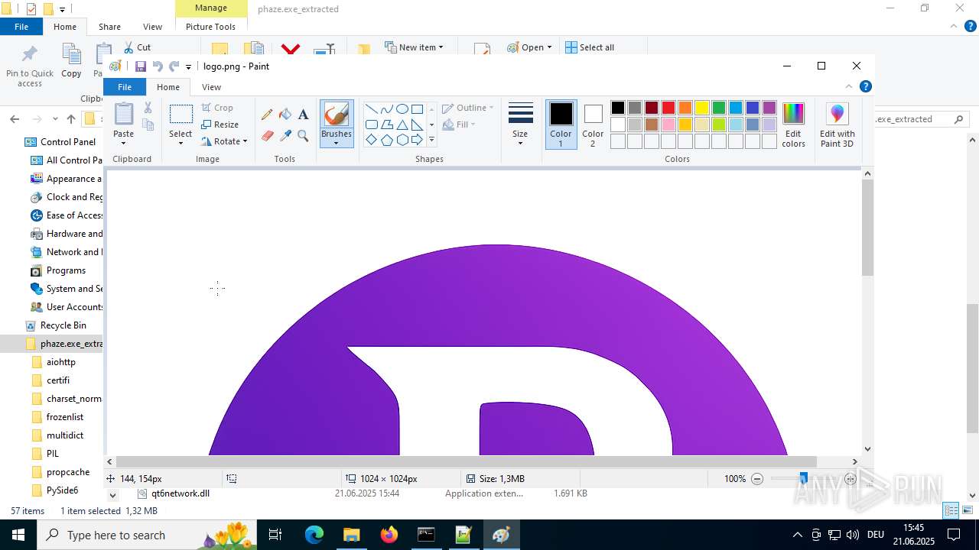Choose the Triangle shape
The height and width of the screenshot is (550, 979).
(x=402, y=125)
